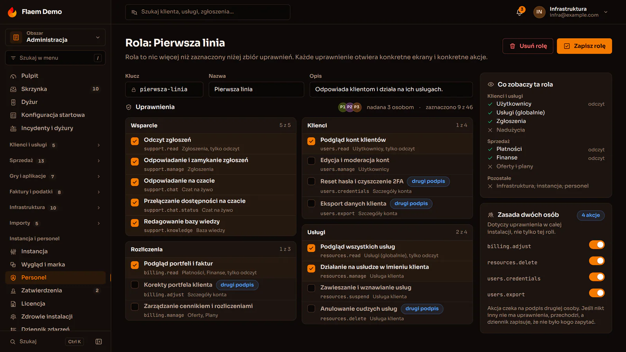Toggle the billing.adjust two-person switch
The height and width of the screenshot is (352, 626).
click(x=597, y=245)
